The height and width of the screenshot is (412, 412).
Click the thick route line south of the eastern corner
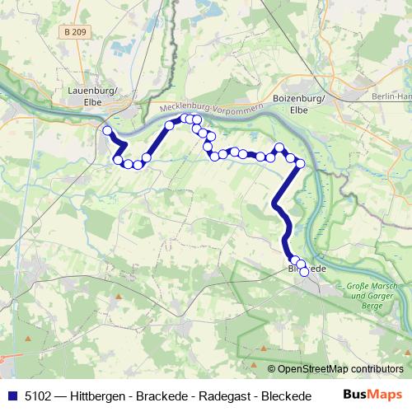288,185
